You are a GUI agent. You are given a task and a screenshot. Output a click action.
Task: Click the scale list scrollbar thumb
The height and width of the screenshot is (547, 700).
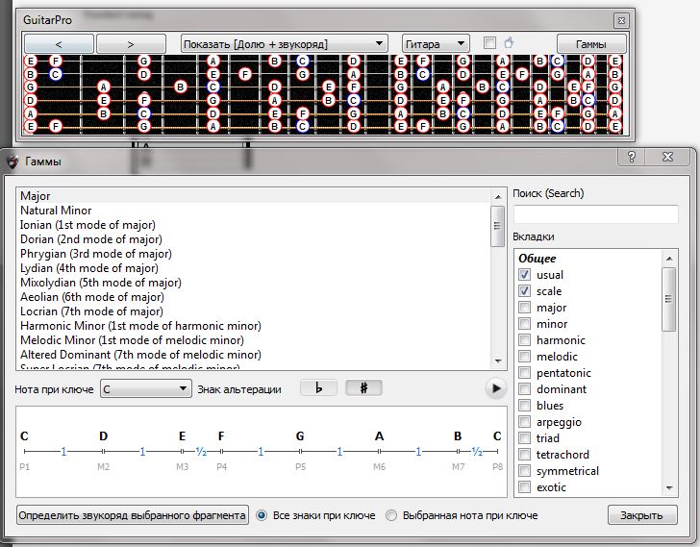pos(498,226)
